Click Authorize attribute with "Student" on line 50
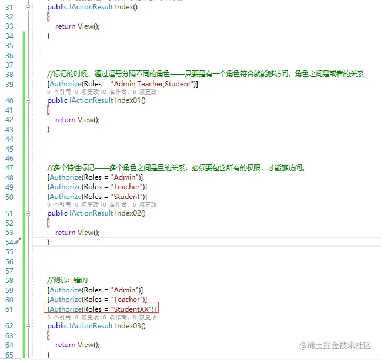Image resolution: width=381 pixels, height=360 pixels. pos(97,197)
